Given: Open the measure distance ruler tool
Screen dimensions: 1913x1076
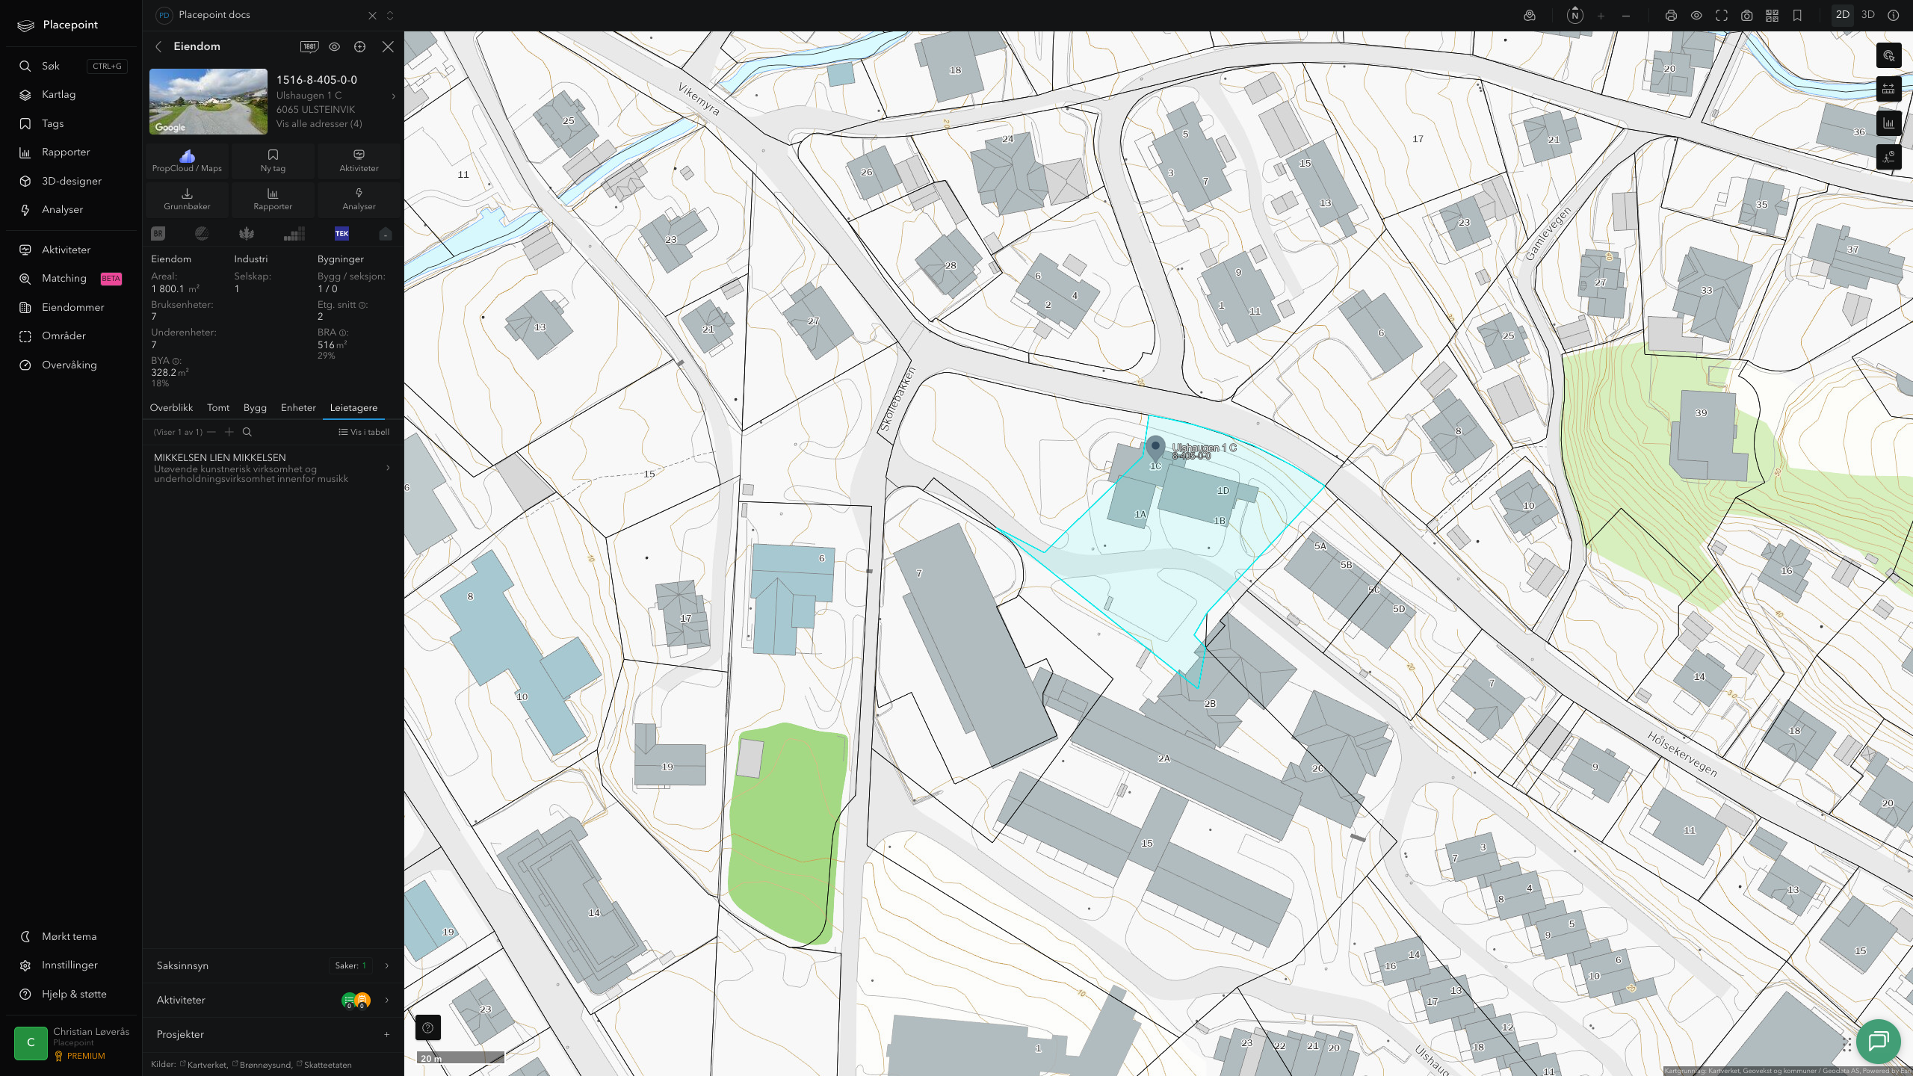Looking at the screenshot, I should (x=1888, y=90).
